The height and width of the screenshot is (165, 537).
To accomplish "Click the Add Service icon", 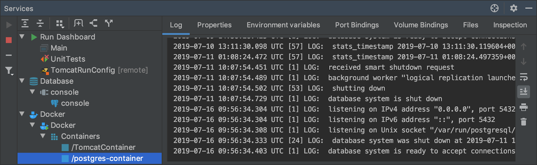I will (79, 23).
